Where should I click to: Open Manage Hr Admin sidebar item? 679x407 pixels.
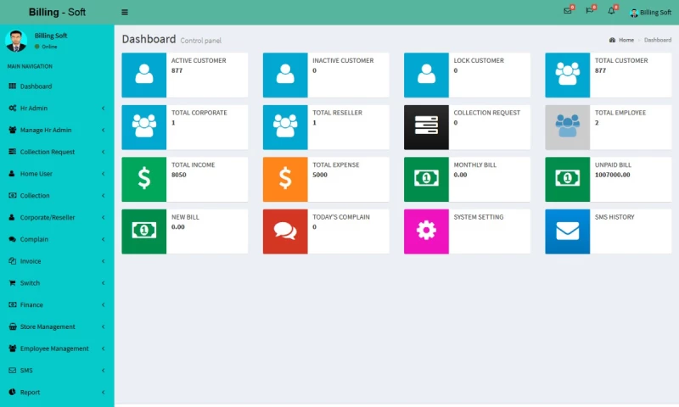click(57, 130)
